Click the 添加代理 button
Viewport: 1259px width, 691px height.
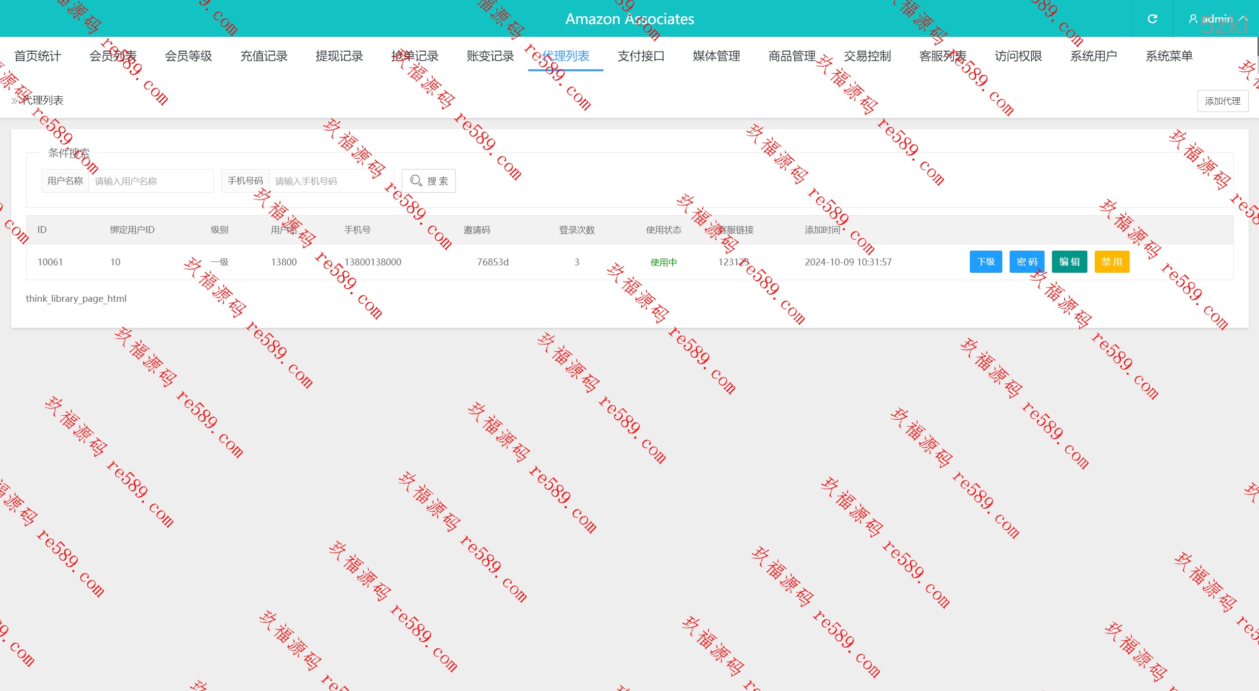point(1222,101)
